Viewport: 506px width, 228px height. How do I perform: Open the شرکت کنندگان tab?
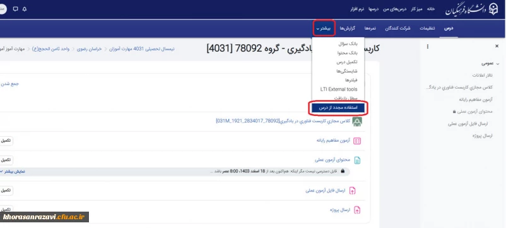pyautogui.click(x=397, y=28)
